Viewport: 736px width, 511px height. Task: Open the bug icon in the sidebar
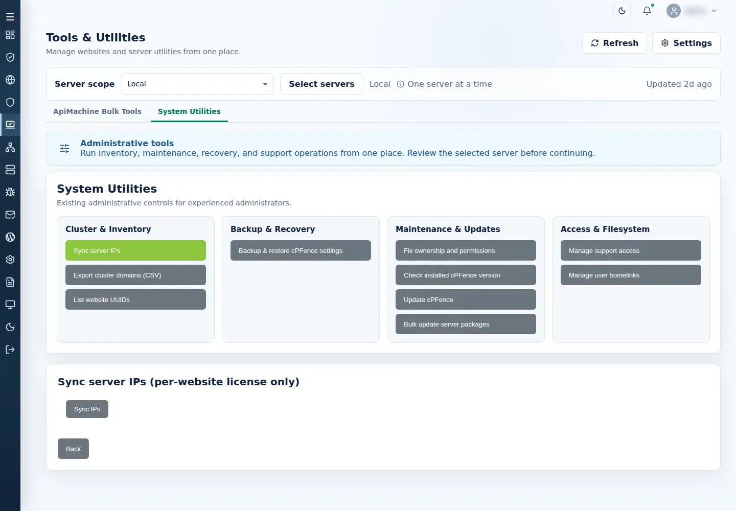point(10,192)
